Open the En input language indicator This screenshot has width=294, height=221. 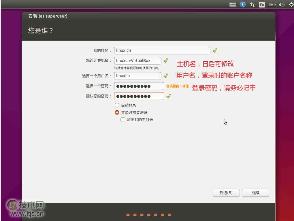pyautogui.click(x=262, y=5)
